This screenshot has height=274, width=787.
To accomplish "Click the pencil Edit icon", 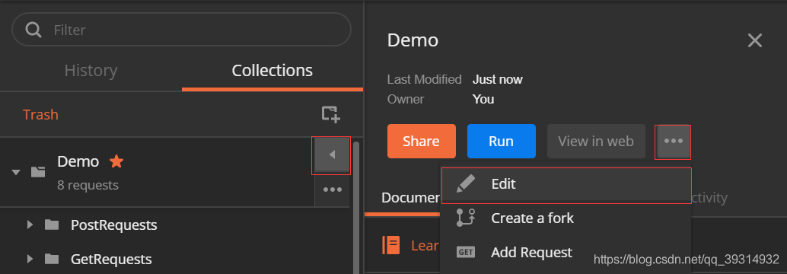I will click(466, 184).
